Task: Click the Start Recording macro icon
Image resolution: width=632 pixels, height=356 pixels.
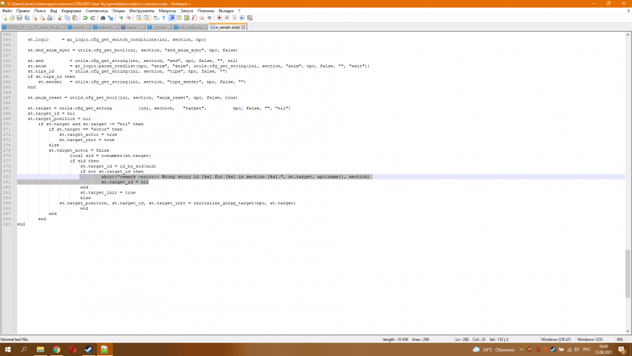Action: click(x=218, y=18)
